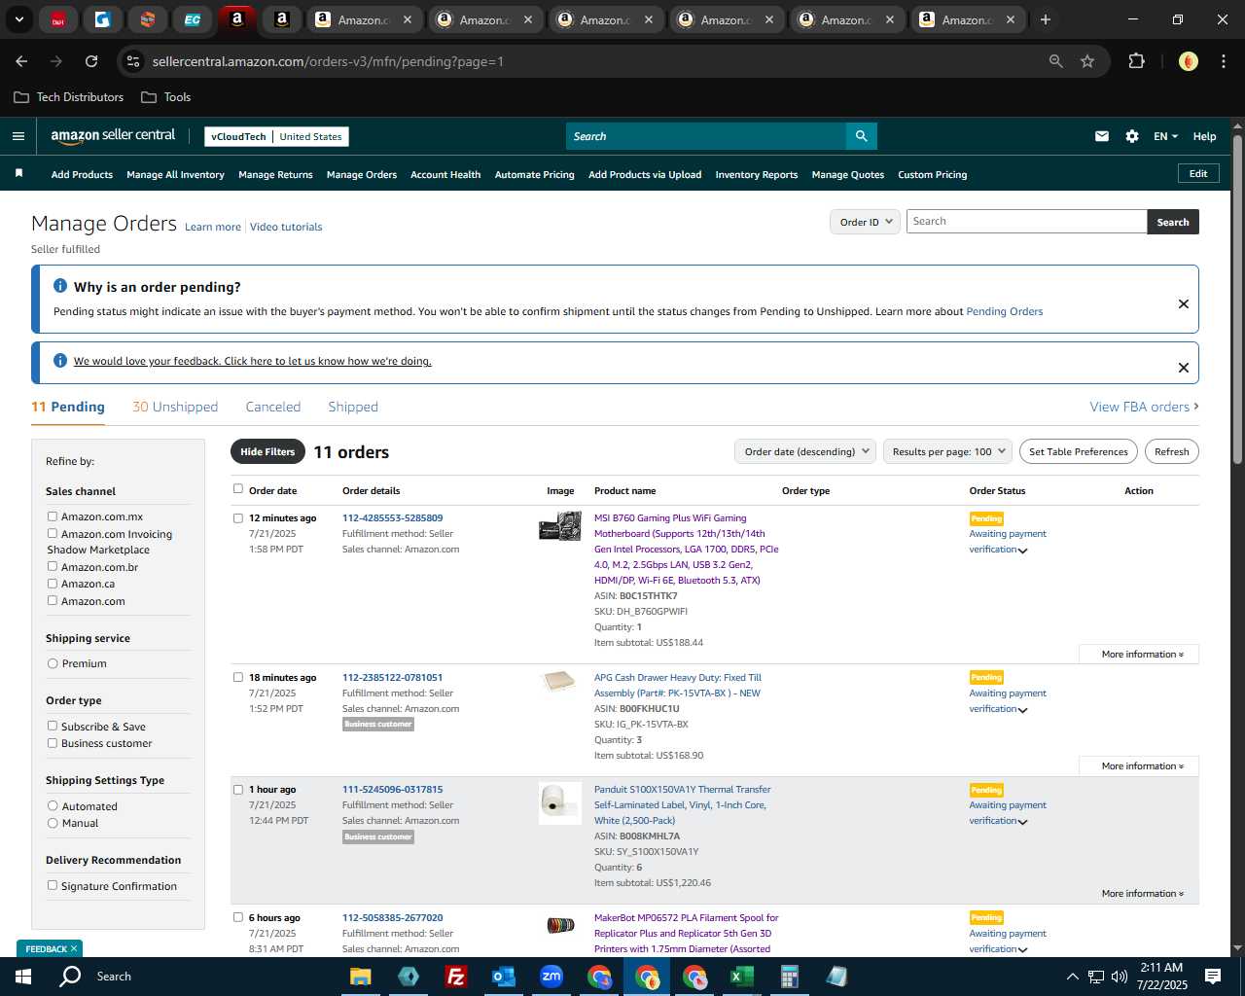The height and width of the screenshot is (996, 1245).
Task: Switch to the 30 Unshipped tab
Action: [x=175, y=407]
